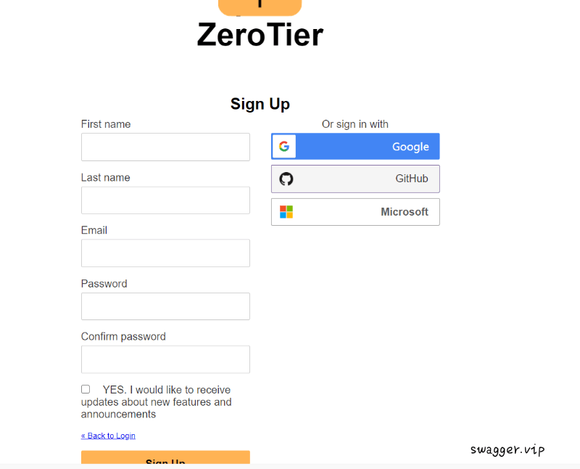Open the Back to Login link
Screen dimensions: 580x469
click(108, 435)
